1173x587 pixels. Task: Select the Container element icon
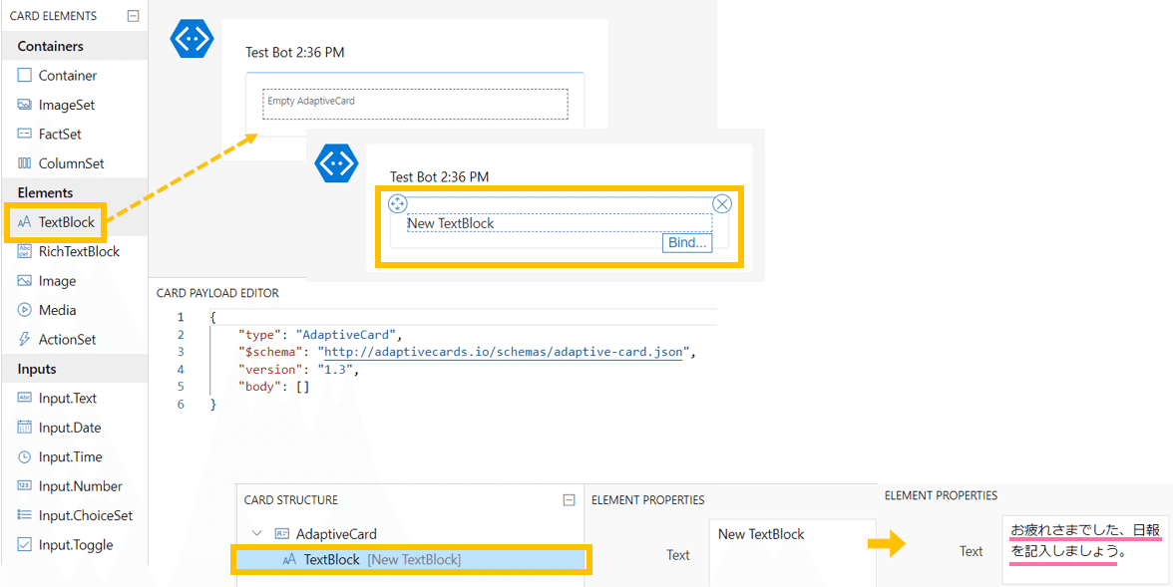(25, 76)
